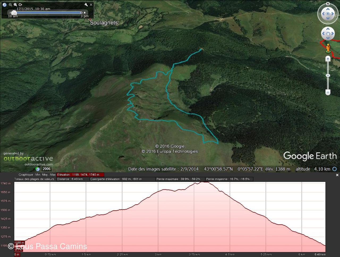Open time slider options wrench
340x257 pixels.
86,5
